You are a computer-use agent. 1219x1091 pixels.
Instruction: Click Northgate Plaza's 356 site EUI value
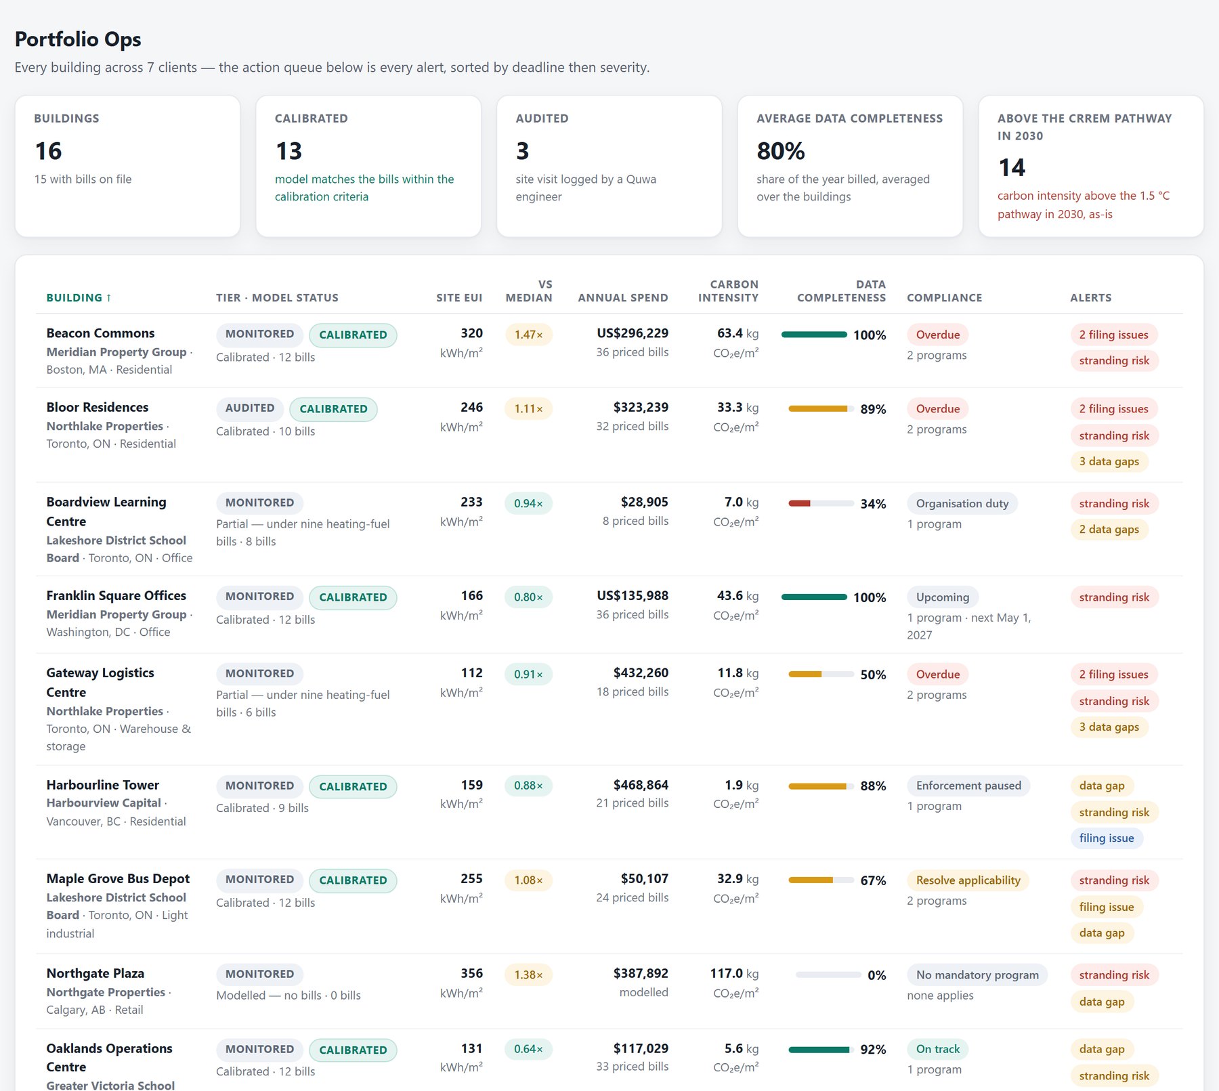coord(471,973)
